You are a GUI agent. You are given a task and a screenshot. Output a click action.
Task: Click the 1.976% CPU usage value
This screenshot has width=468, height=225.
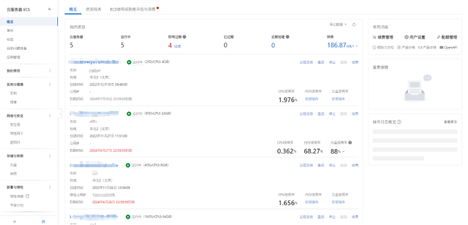[288, 100]
